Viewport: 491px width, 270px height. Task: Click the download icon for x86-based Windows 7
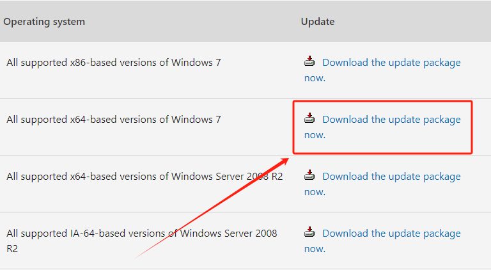pos(309,62)
